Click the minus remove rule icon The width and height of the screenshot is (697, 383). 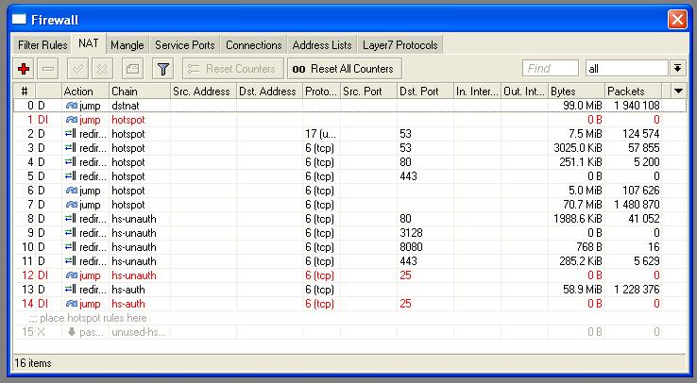(48, 69)
